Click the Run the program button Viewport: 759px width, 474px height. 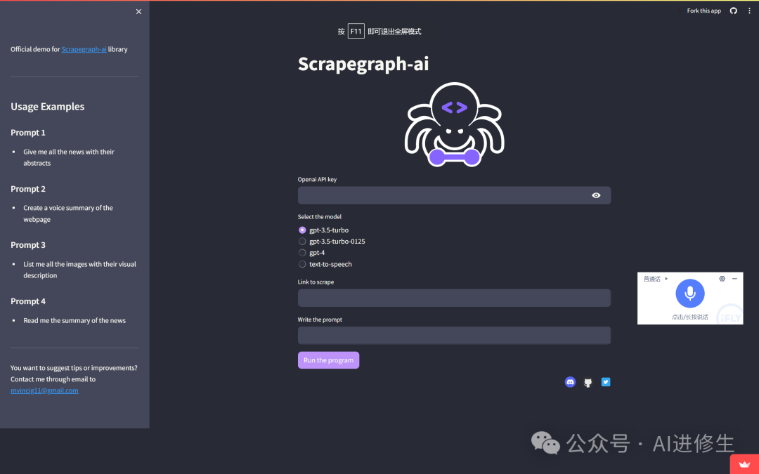click(x=328, y=360)
